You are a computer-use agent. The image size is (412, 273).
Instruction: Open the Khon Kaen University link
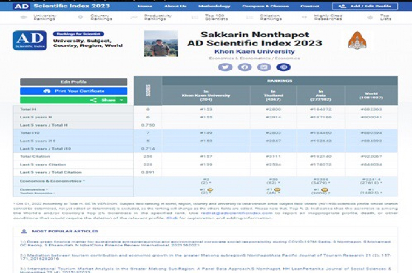254,52
